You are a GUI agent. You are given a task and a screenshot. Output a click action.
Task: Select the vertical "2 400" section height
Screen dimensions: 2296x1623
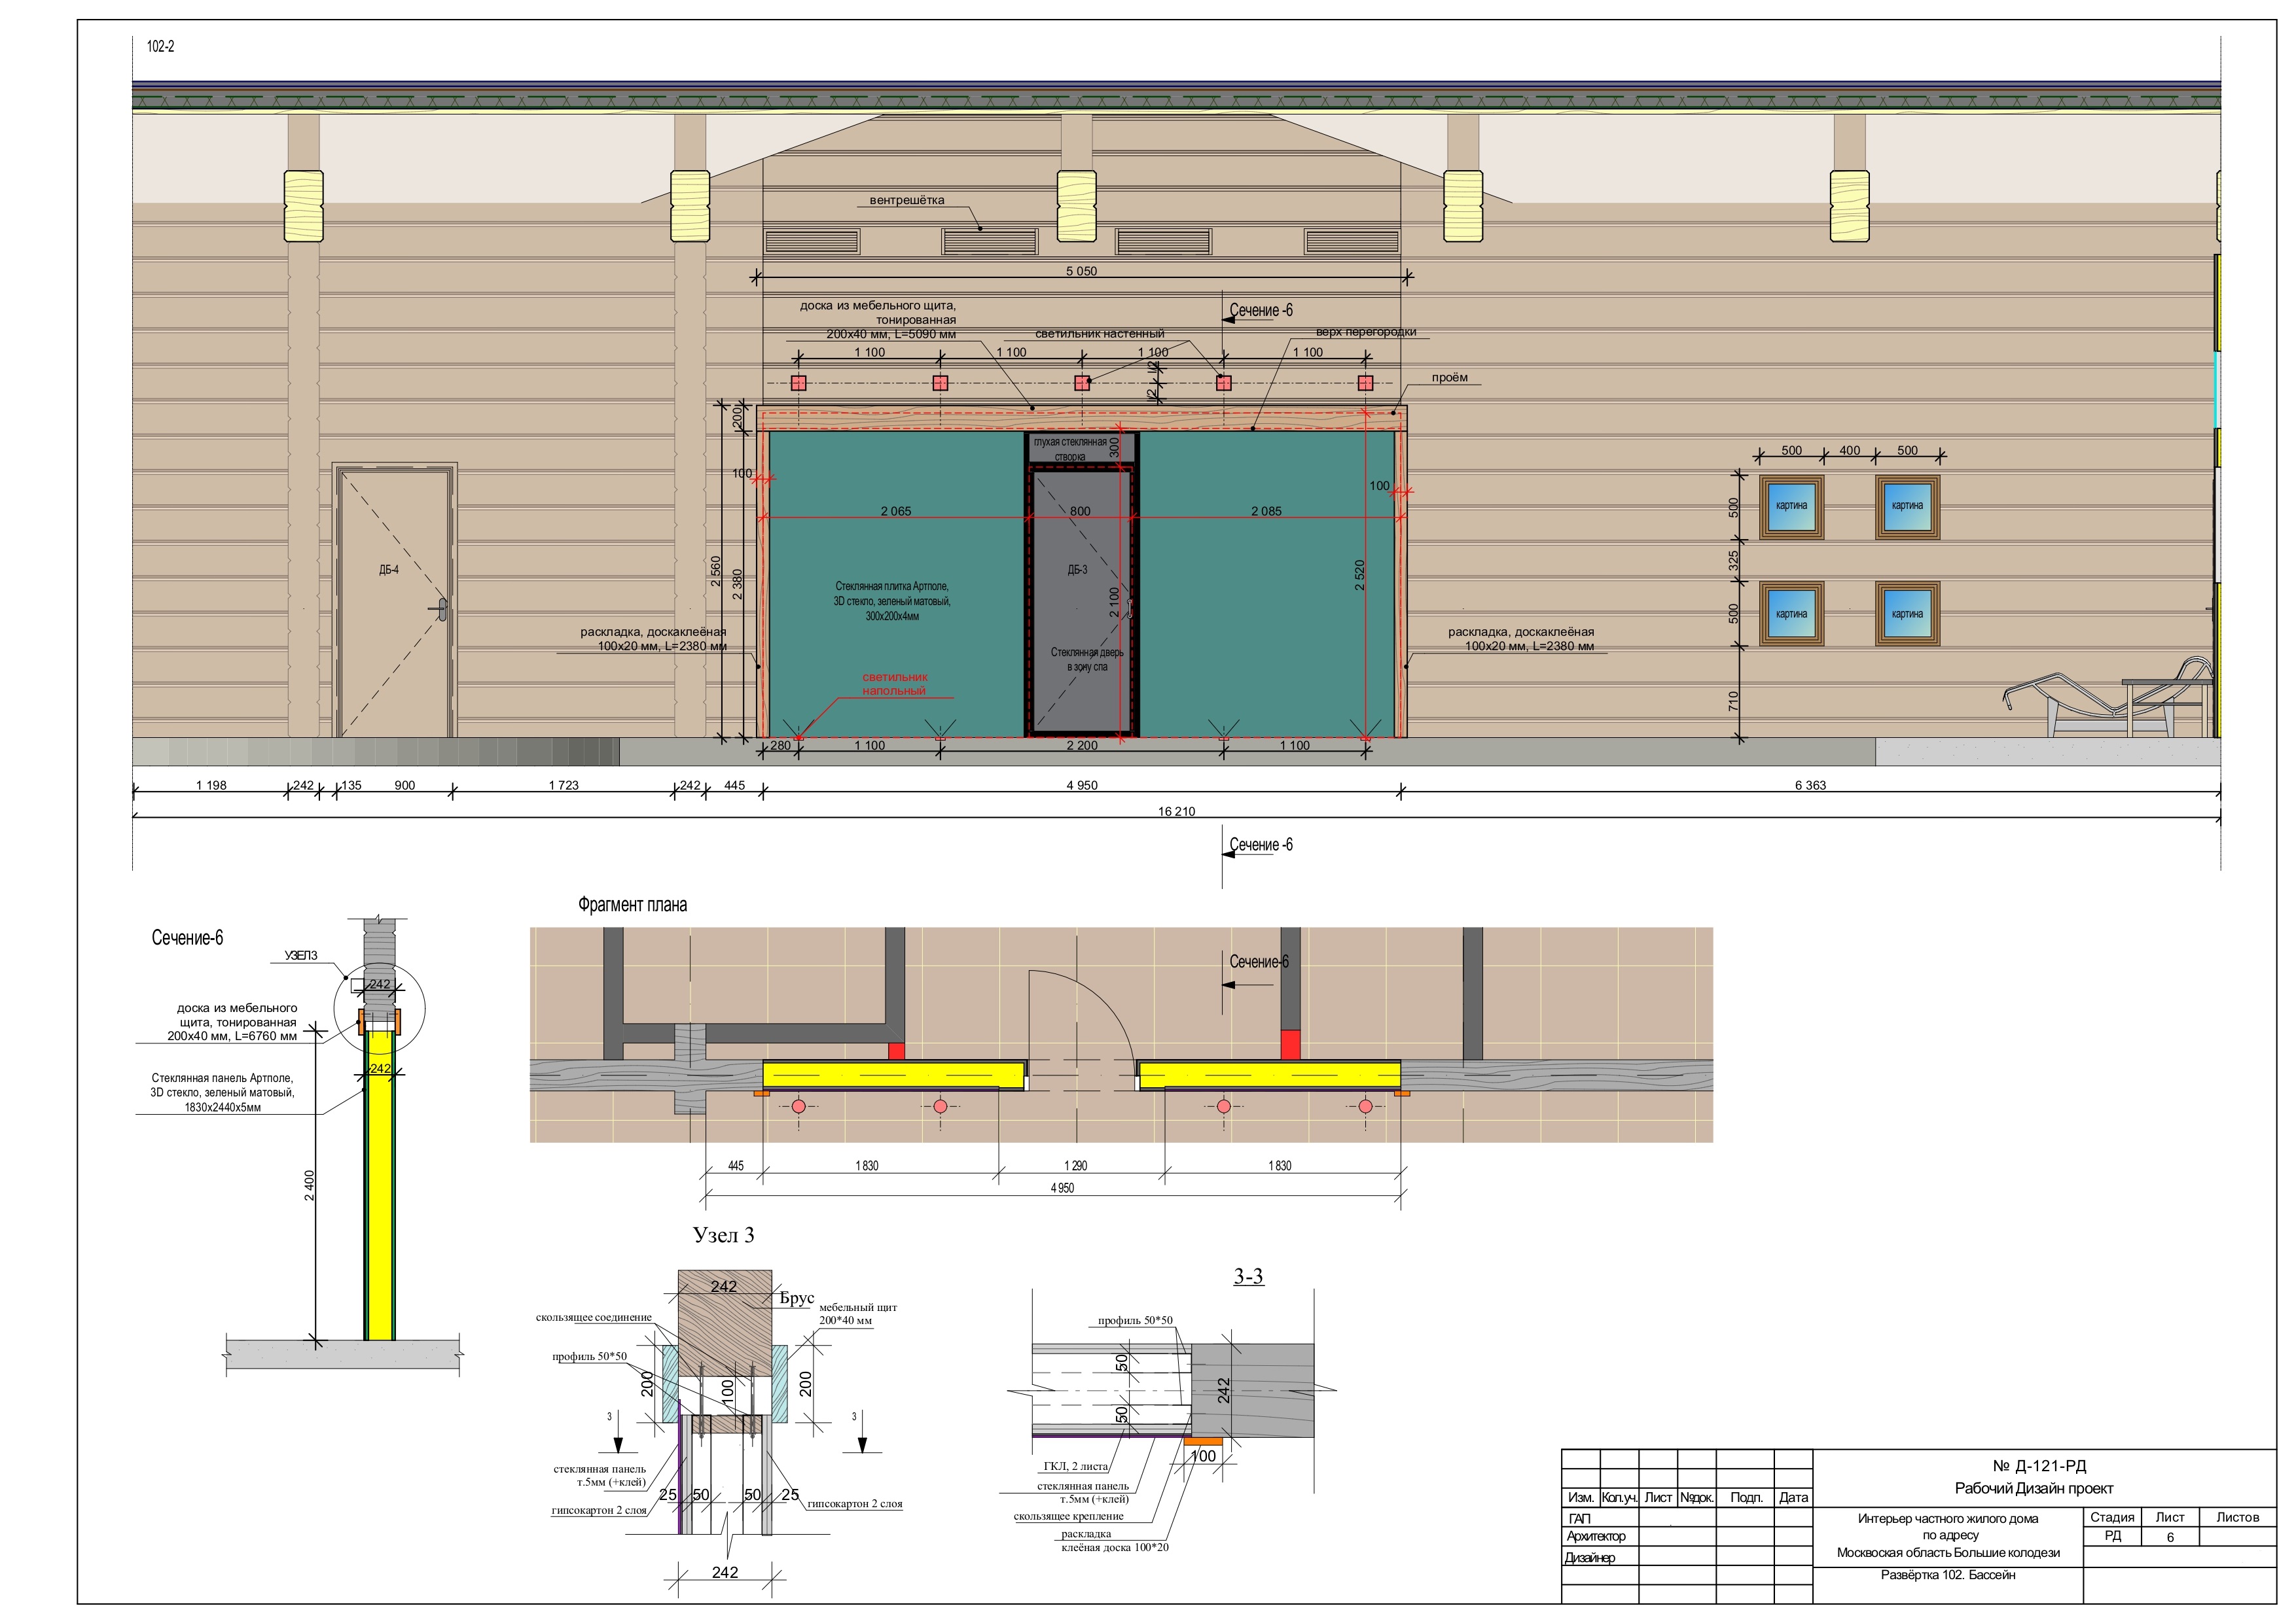309,1185
